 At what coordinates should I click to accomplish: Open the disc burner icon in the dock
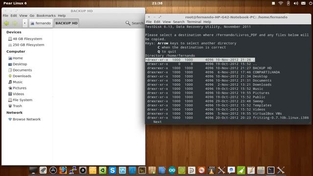[x=201, y=170]
